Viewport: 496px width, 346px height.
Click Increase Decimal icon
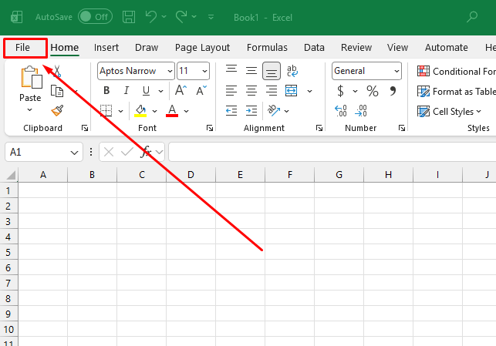point(341,111)
